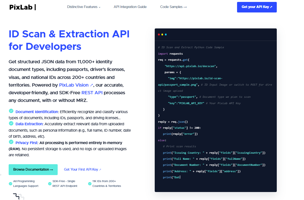Click the PIXLAB_API_KEY code line

[x=186, y=103]
